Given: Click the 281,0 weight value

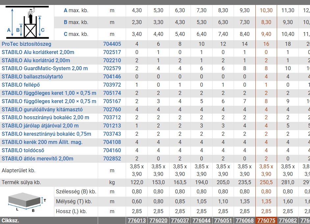Looking at the screenshot, I should (288, 182).
